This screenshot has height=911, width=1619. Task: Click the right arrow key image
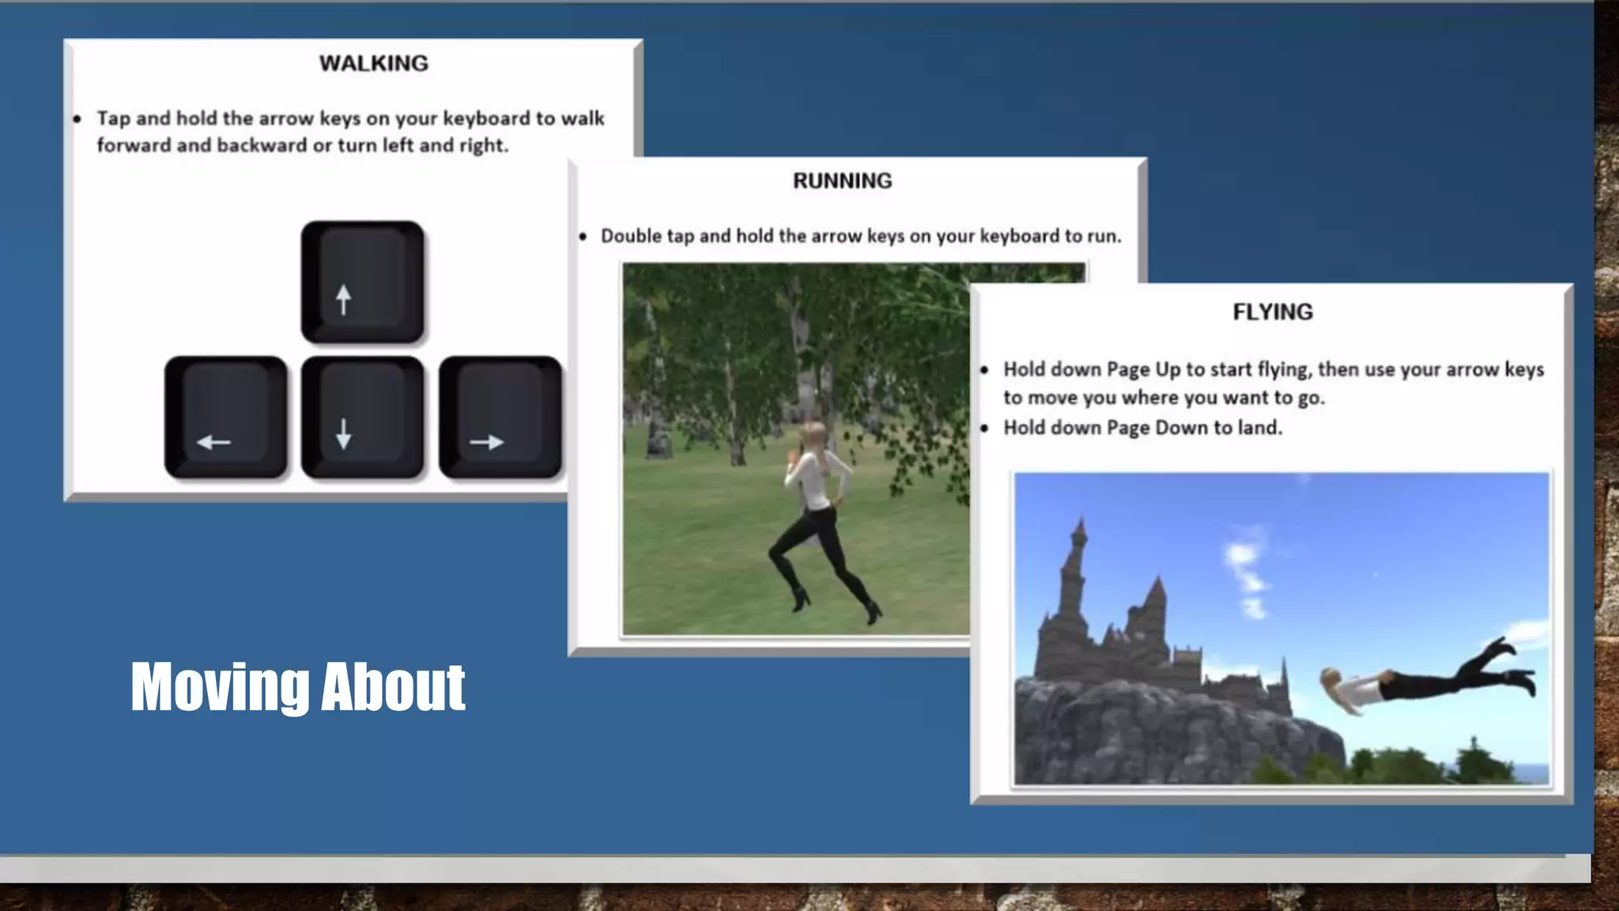click(x=500, y=418)
